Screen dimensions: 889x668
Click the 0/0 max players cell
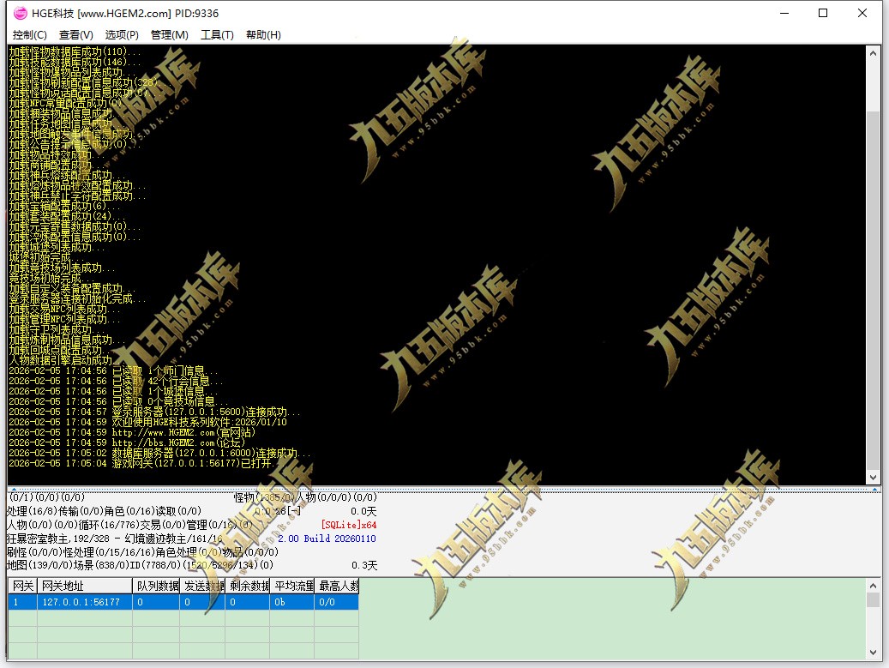click(x=337, y=602)
